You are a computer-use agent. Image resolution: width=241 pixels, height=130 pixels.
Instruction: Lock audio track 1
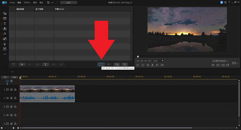[15, 98]
